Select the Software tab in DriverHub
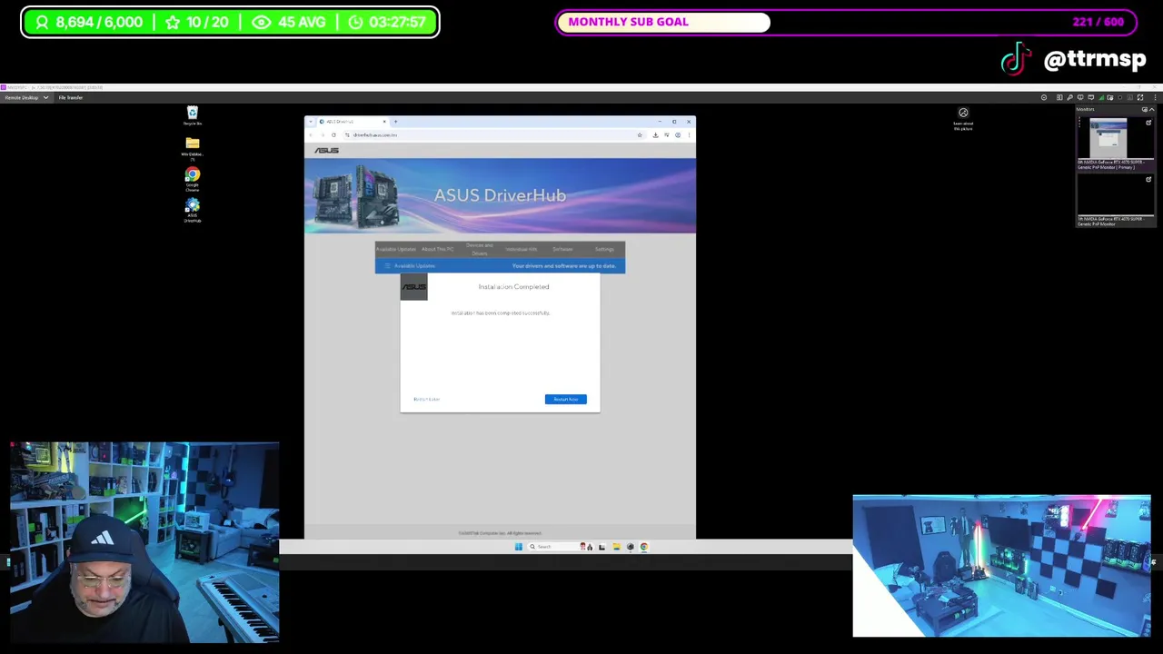The image size is (1163, 654). [x=562, y=249]
